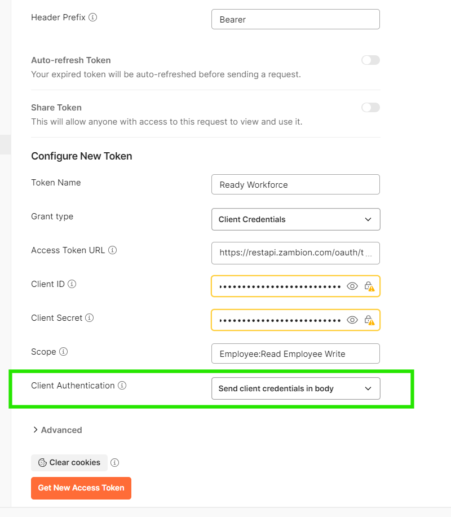Viewport: 451px width, 517px height.
Task: Click the Clear cookies button
Action: (69, 463)
